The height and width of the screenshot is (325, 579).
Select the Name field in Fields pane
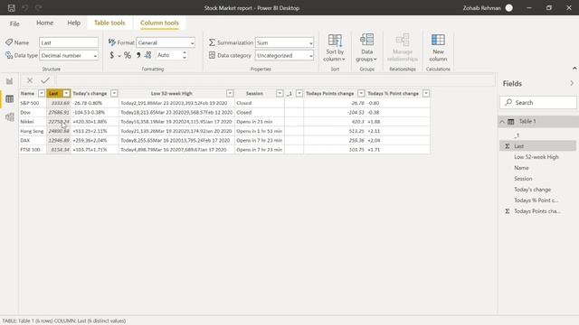(x=521, y=168)
